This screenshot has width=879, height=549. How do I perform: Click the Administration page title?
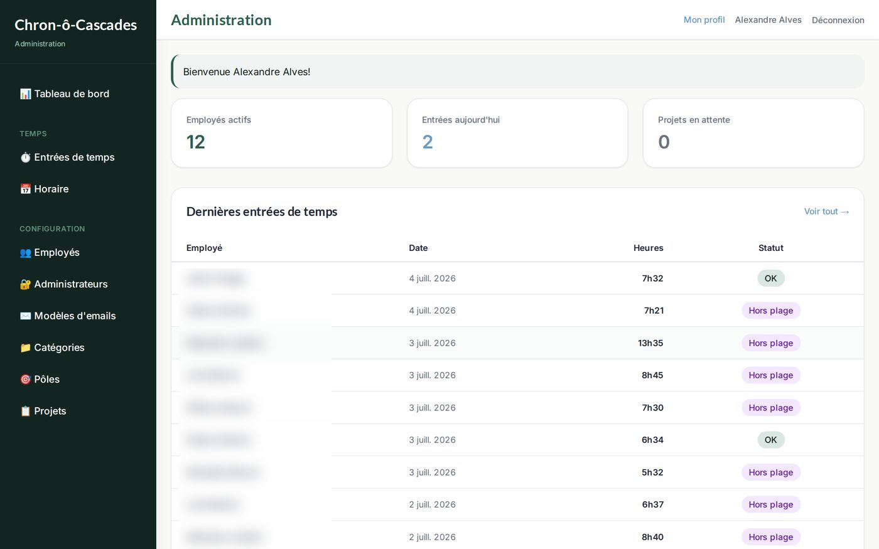(x=221, y=20)
